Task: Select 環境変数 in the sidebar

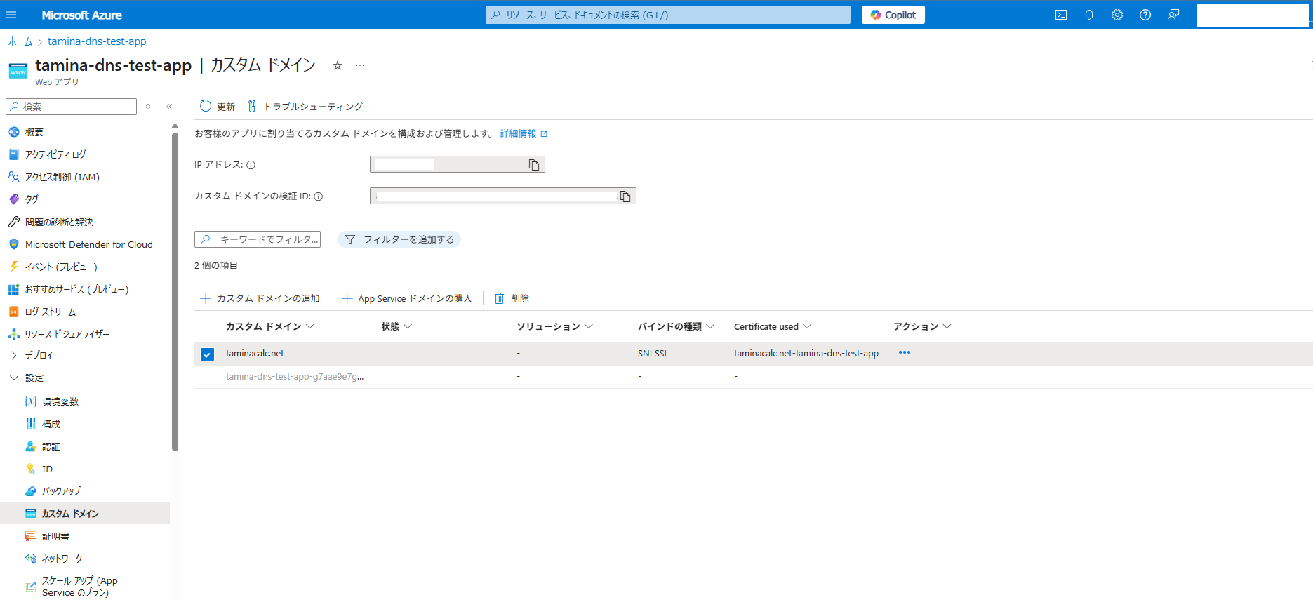Action: tap(60, 401)
